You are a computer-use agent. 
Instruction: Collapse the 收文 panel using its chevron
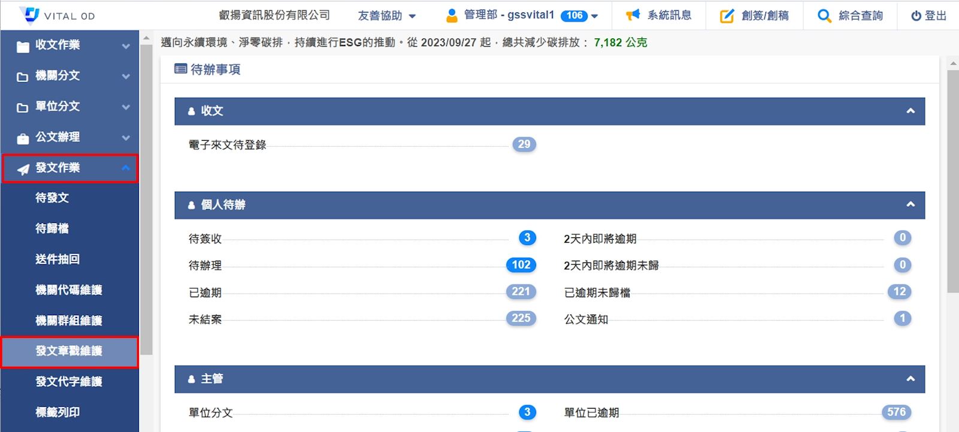pos(910,111)
